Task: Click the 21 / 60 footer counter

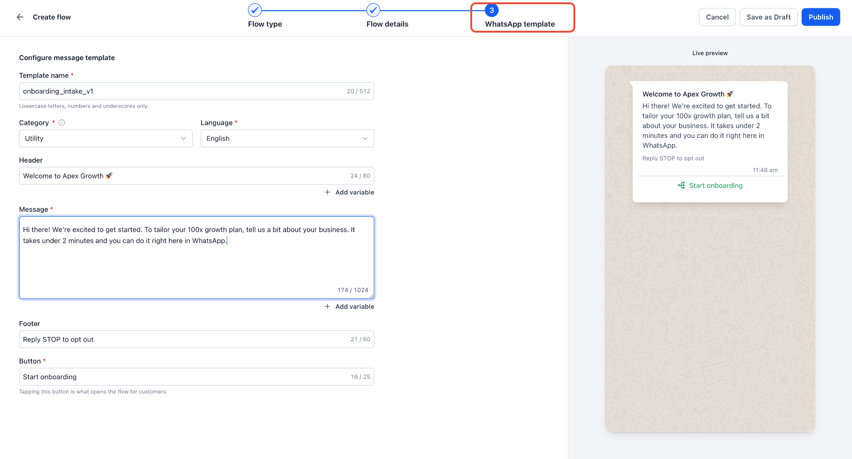Action: tap(360, 339)
